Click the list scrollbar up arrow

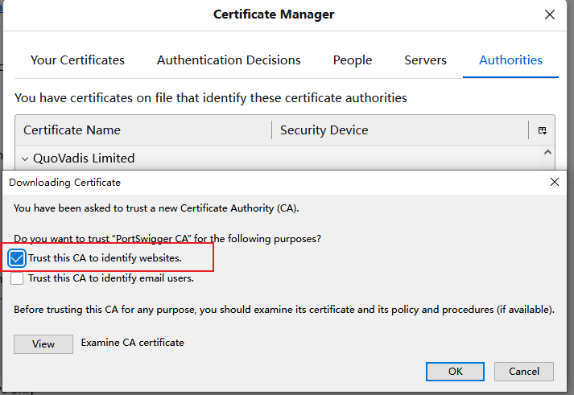point(547,152)
